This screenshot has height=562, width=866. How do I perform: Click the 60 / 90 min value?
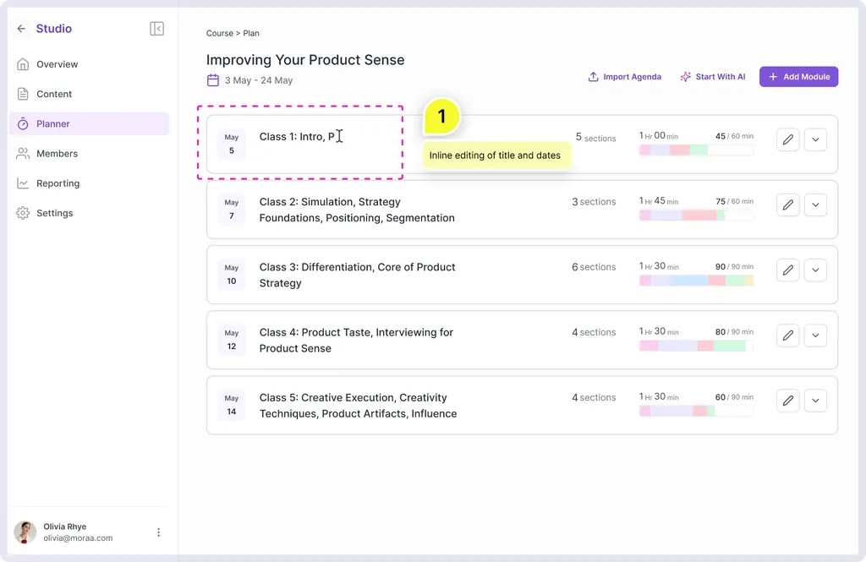[734, 396]
